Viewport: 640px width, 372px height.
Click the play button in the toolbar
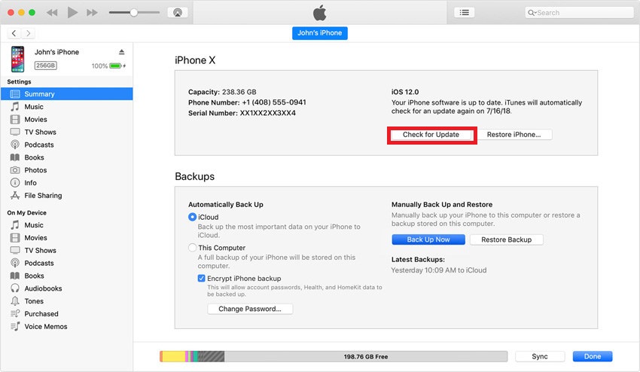click(x=72, y=12)
